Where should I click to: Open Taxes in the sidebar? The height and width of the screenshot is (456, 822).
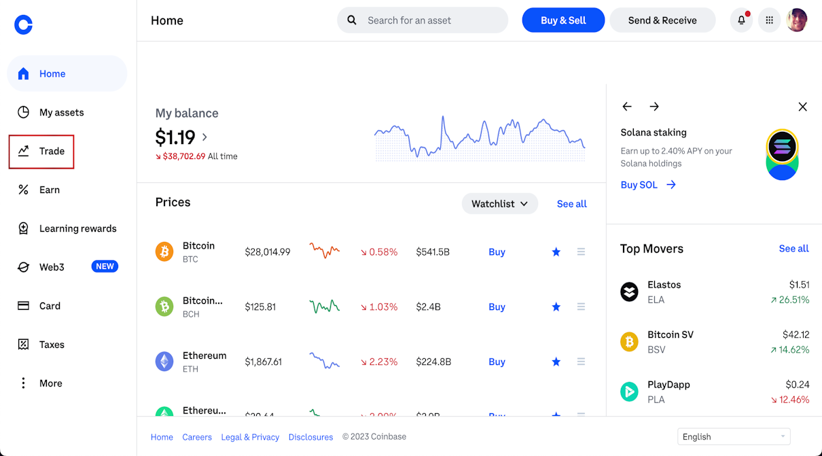point(67,345)
